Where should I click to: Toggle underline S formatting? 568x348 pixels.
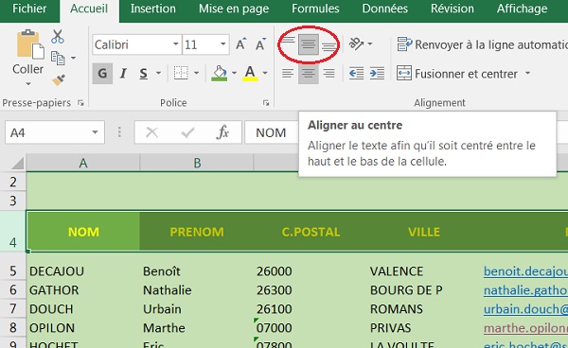point(144,74)
